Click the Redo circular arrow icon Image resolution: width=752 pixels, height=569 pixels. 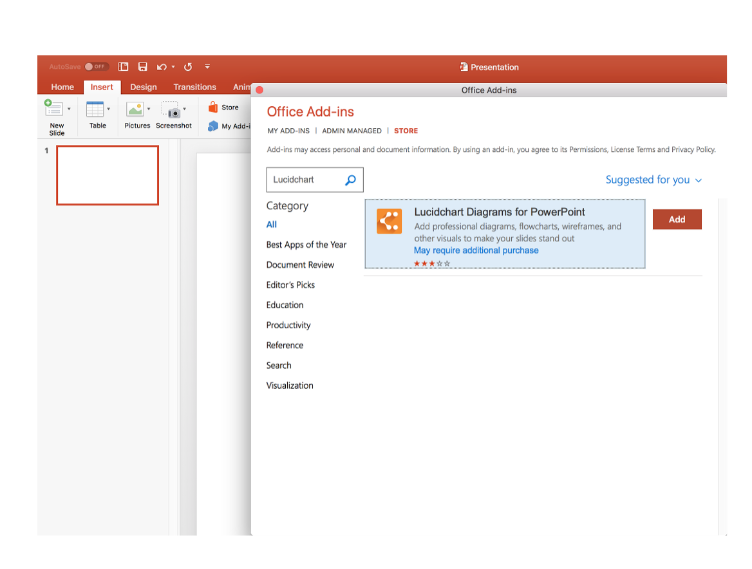coord(188,67)
